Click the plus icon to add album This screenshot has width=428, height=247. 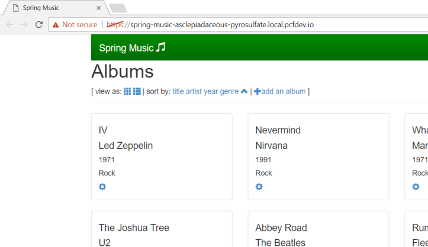click(258, 91)
